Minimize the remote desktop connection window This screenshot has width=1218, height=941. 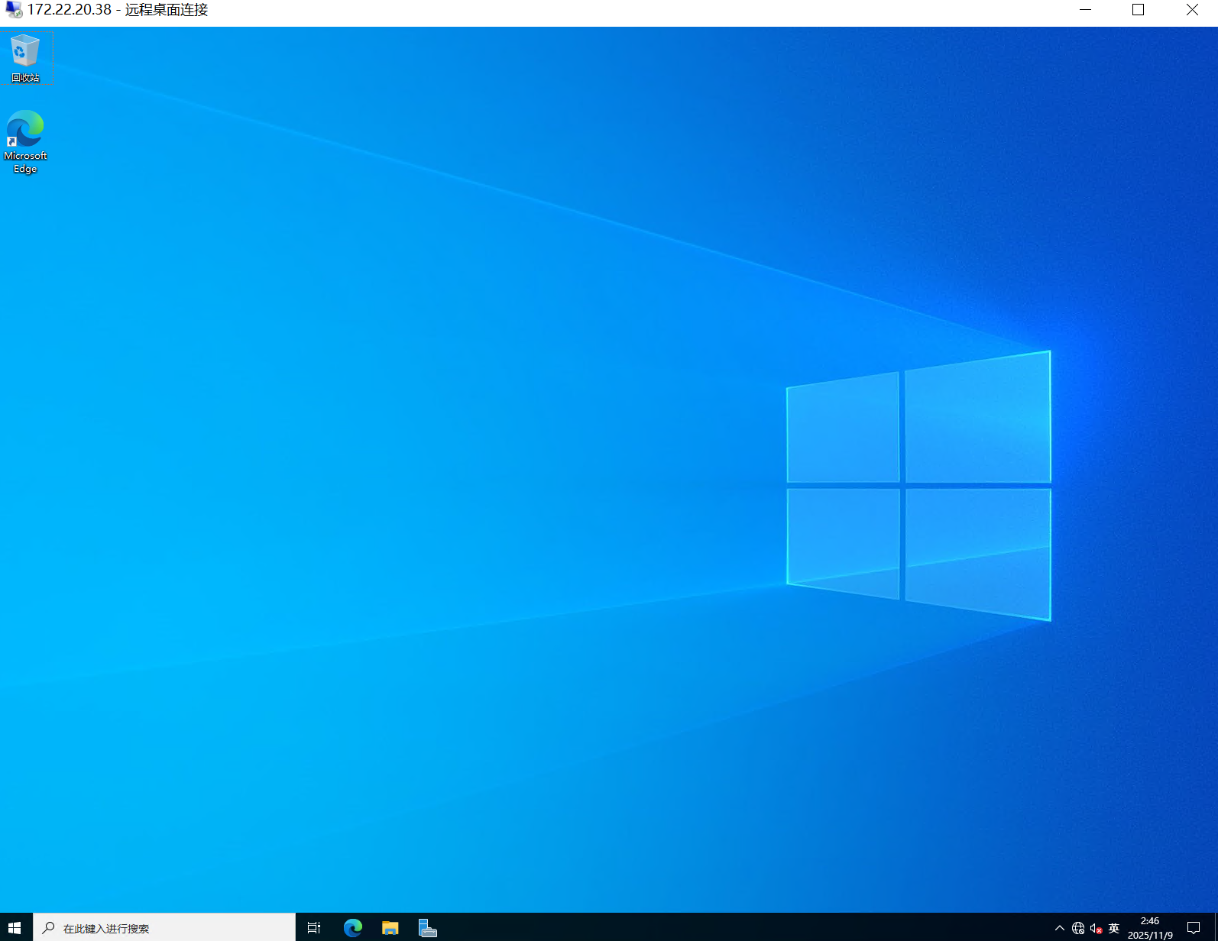tap(1085, 10)
